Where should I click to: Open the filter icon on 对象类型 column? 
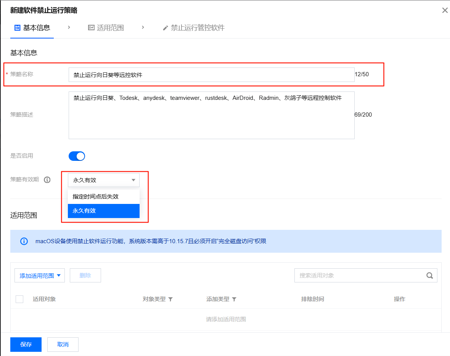tap(170, 299)
